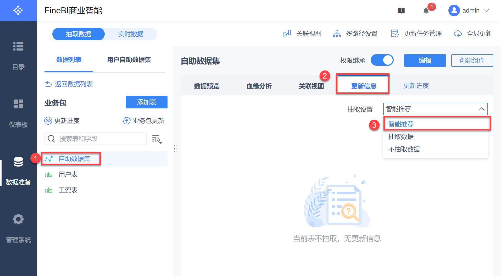Open the 管理系统 gear icon
This screenshot has width=501, height=276.
coord(18,219)
